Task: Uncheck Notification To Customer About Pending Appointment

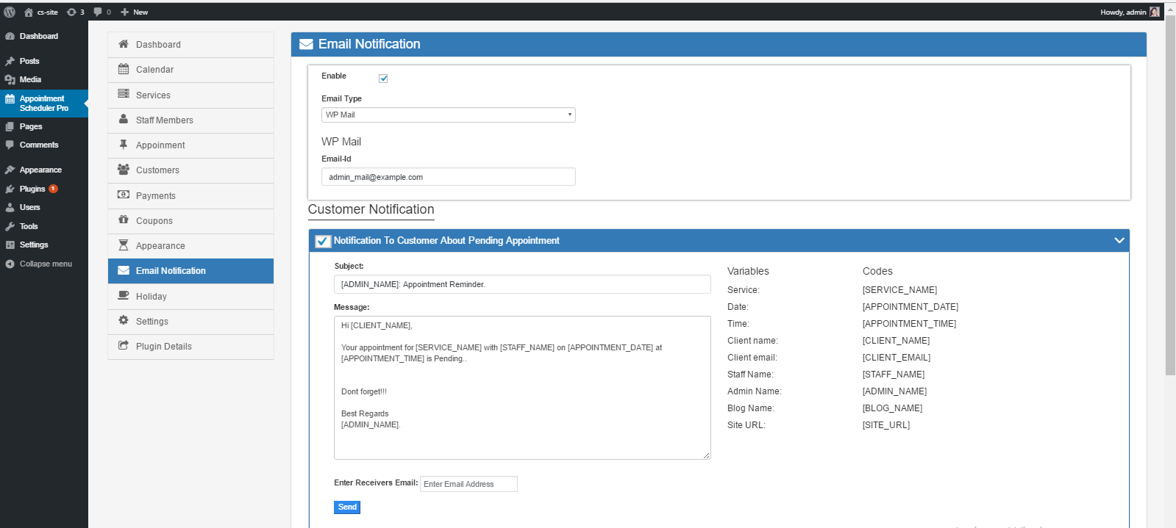Action: click(x=322, y=241)
